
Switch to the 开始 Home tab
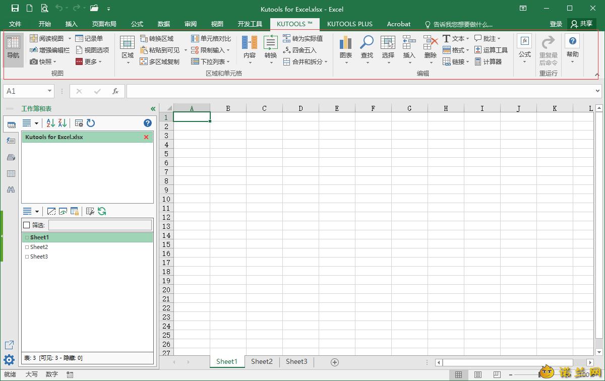coord(45,24)
